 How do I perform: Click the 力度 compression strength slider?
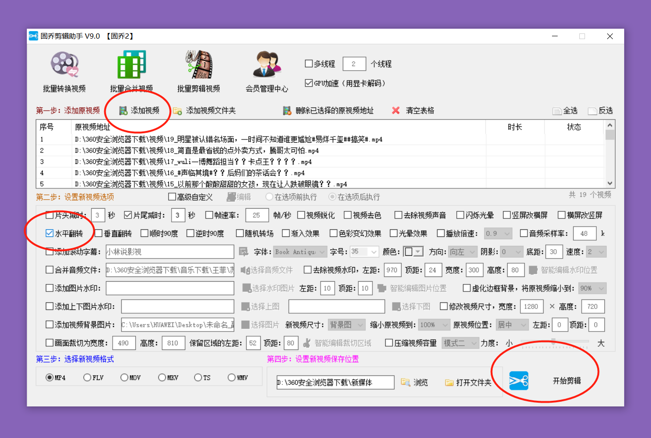554,341
